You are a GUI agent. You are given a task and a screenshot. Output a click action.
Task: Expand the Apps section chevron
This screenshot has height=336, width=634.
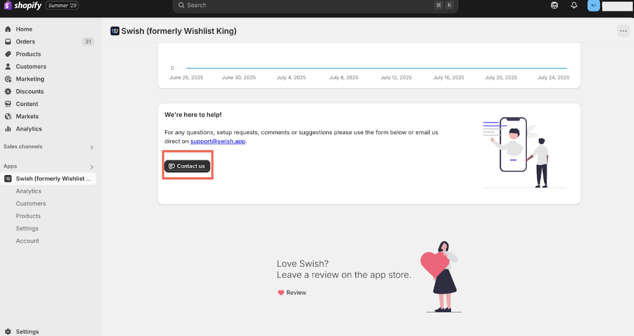(x=92, y=167)
